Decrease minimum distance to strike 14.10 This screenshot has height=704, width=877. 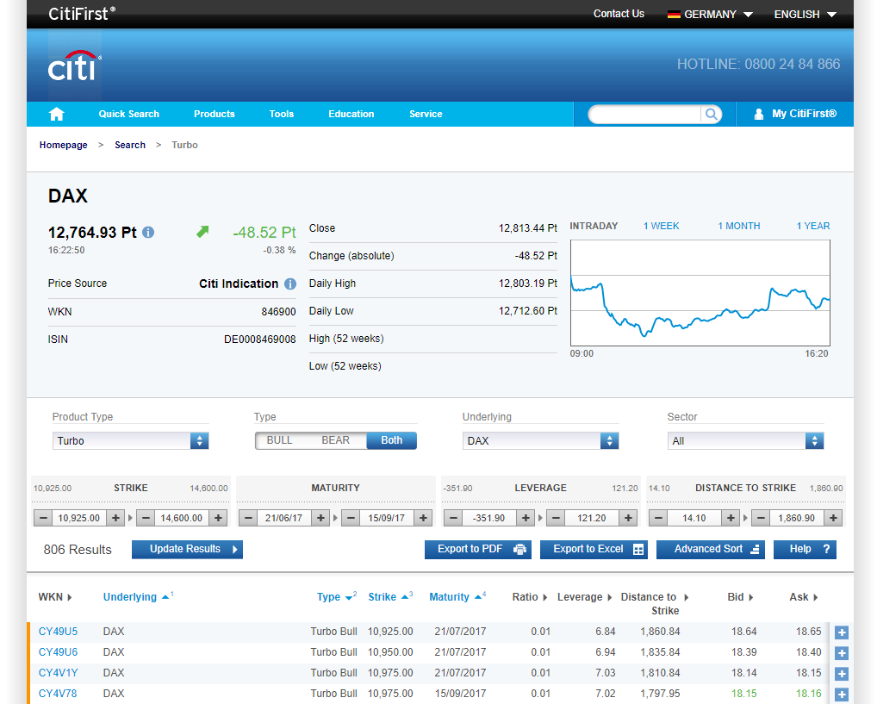point(658,518)
